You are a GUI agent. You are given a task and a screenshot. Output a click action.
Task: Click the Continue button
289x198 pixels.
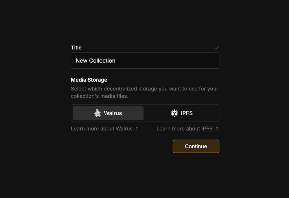pos(196,146)
